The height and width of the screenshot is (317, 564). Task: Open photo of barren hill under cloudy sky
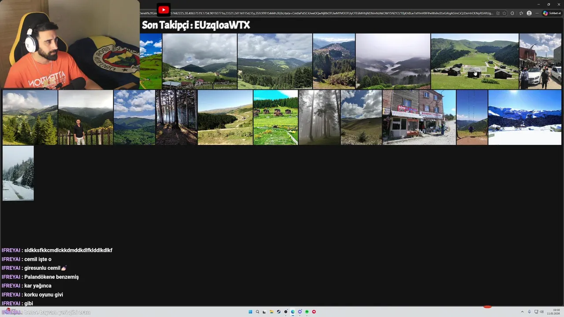(x=361, y=118)
